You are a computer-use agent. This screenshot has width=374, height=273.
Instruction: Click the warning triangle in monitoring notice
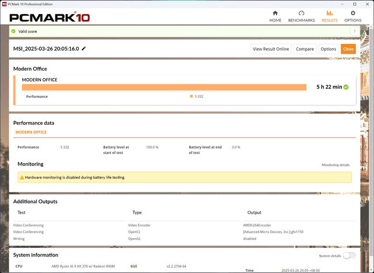coord(22,177)
